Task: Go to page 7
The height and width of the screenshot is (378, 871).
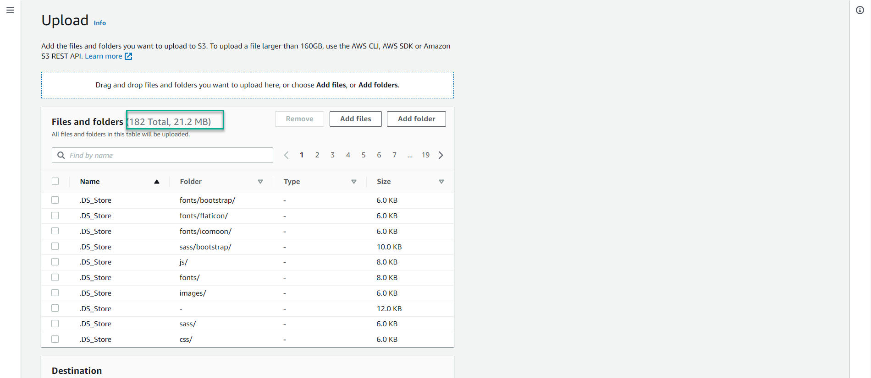Action: point(395,155)
